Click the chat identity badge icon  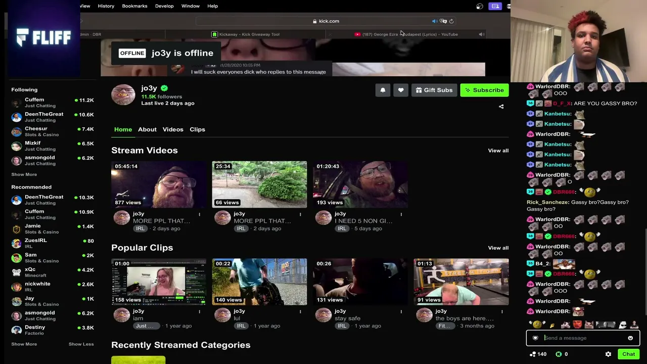[535, 338]
